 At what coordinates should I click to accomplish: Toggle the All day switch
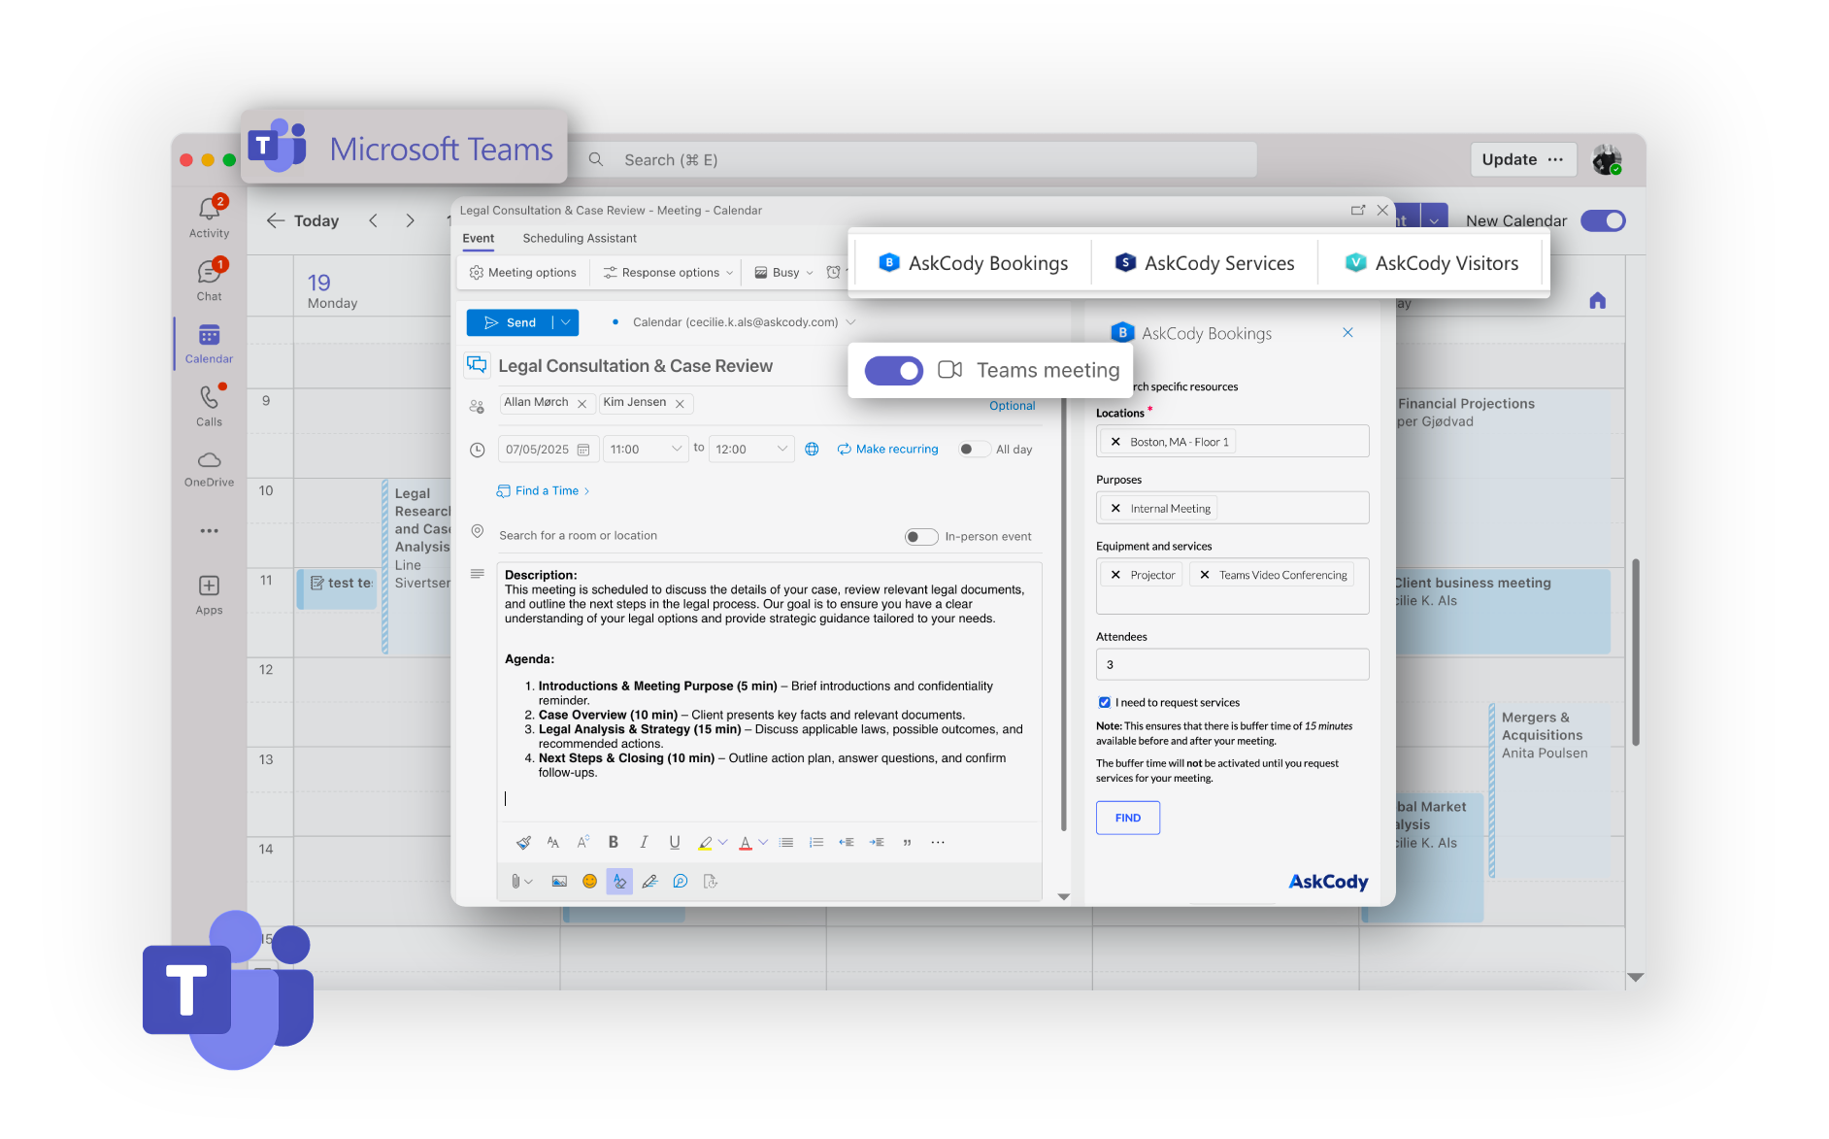974,449
